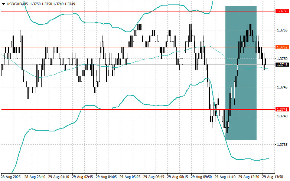
Task: Click the 29 Aug 05:25 time label
Action: click(130, 177)
